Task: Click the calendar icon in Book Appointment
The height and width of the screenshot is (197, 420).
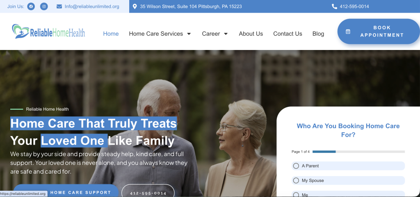Action: (348, 32)
